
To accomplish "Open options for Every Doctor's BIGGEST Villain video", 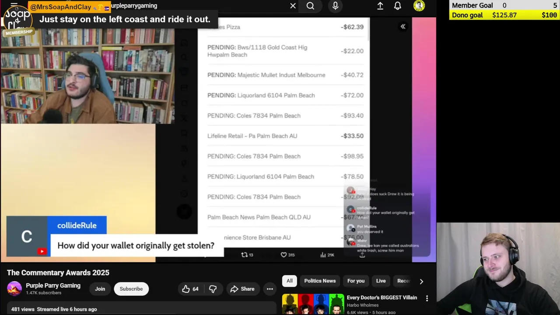I will coord(427,298).
